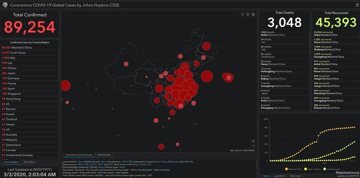Click the bookmarks icon on the map
Screen dimensions: 360x178
point(243,14)
